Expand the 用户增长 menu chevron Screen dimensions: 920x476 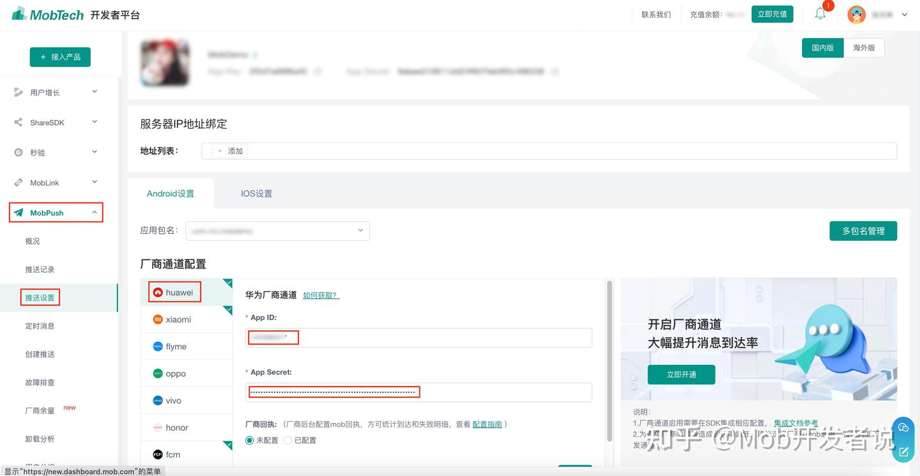(x=95, y=92)
